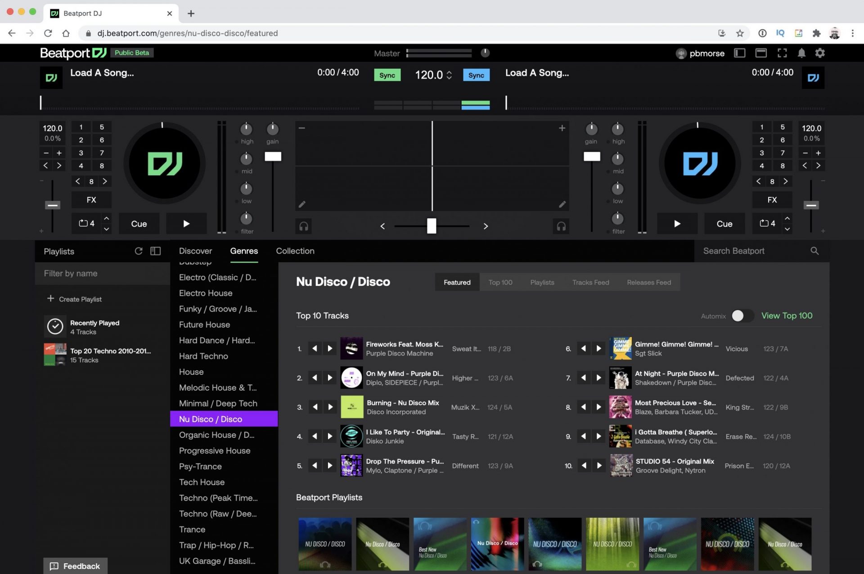Click the fullscreen icon in the top bar
Screen dimensions: 864x574
pyautogui.click(x=783, y=53)
